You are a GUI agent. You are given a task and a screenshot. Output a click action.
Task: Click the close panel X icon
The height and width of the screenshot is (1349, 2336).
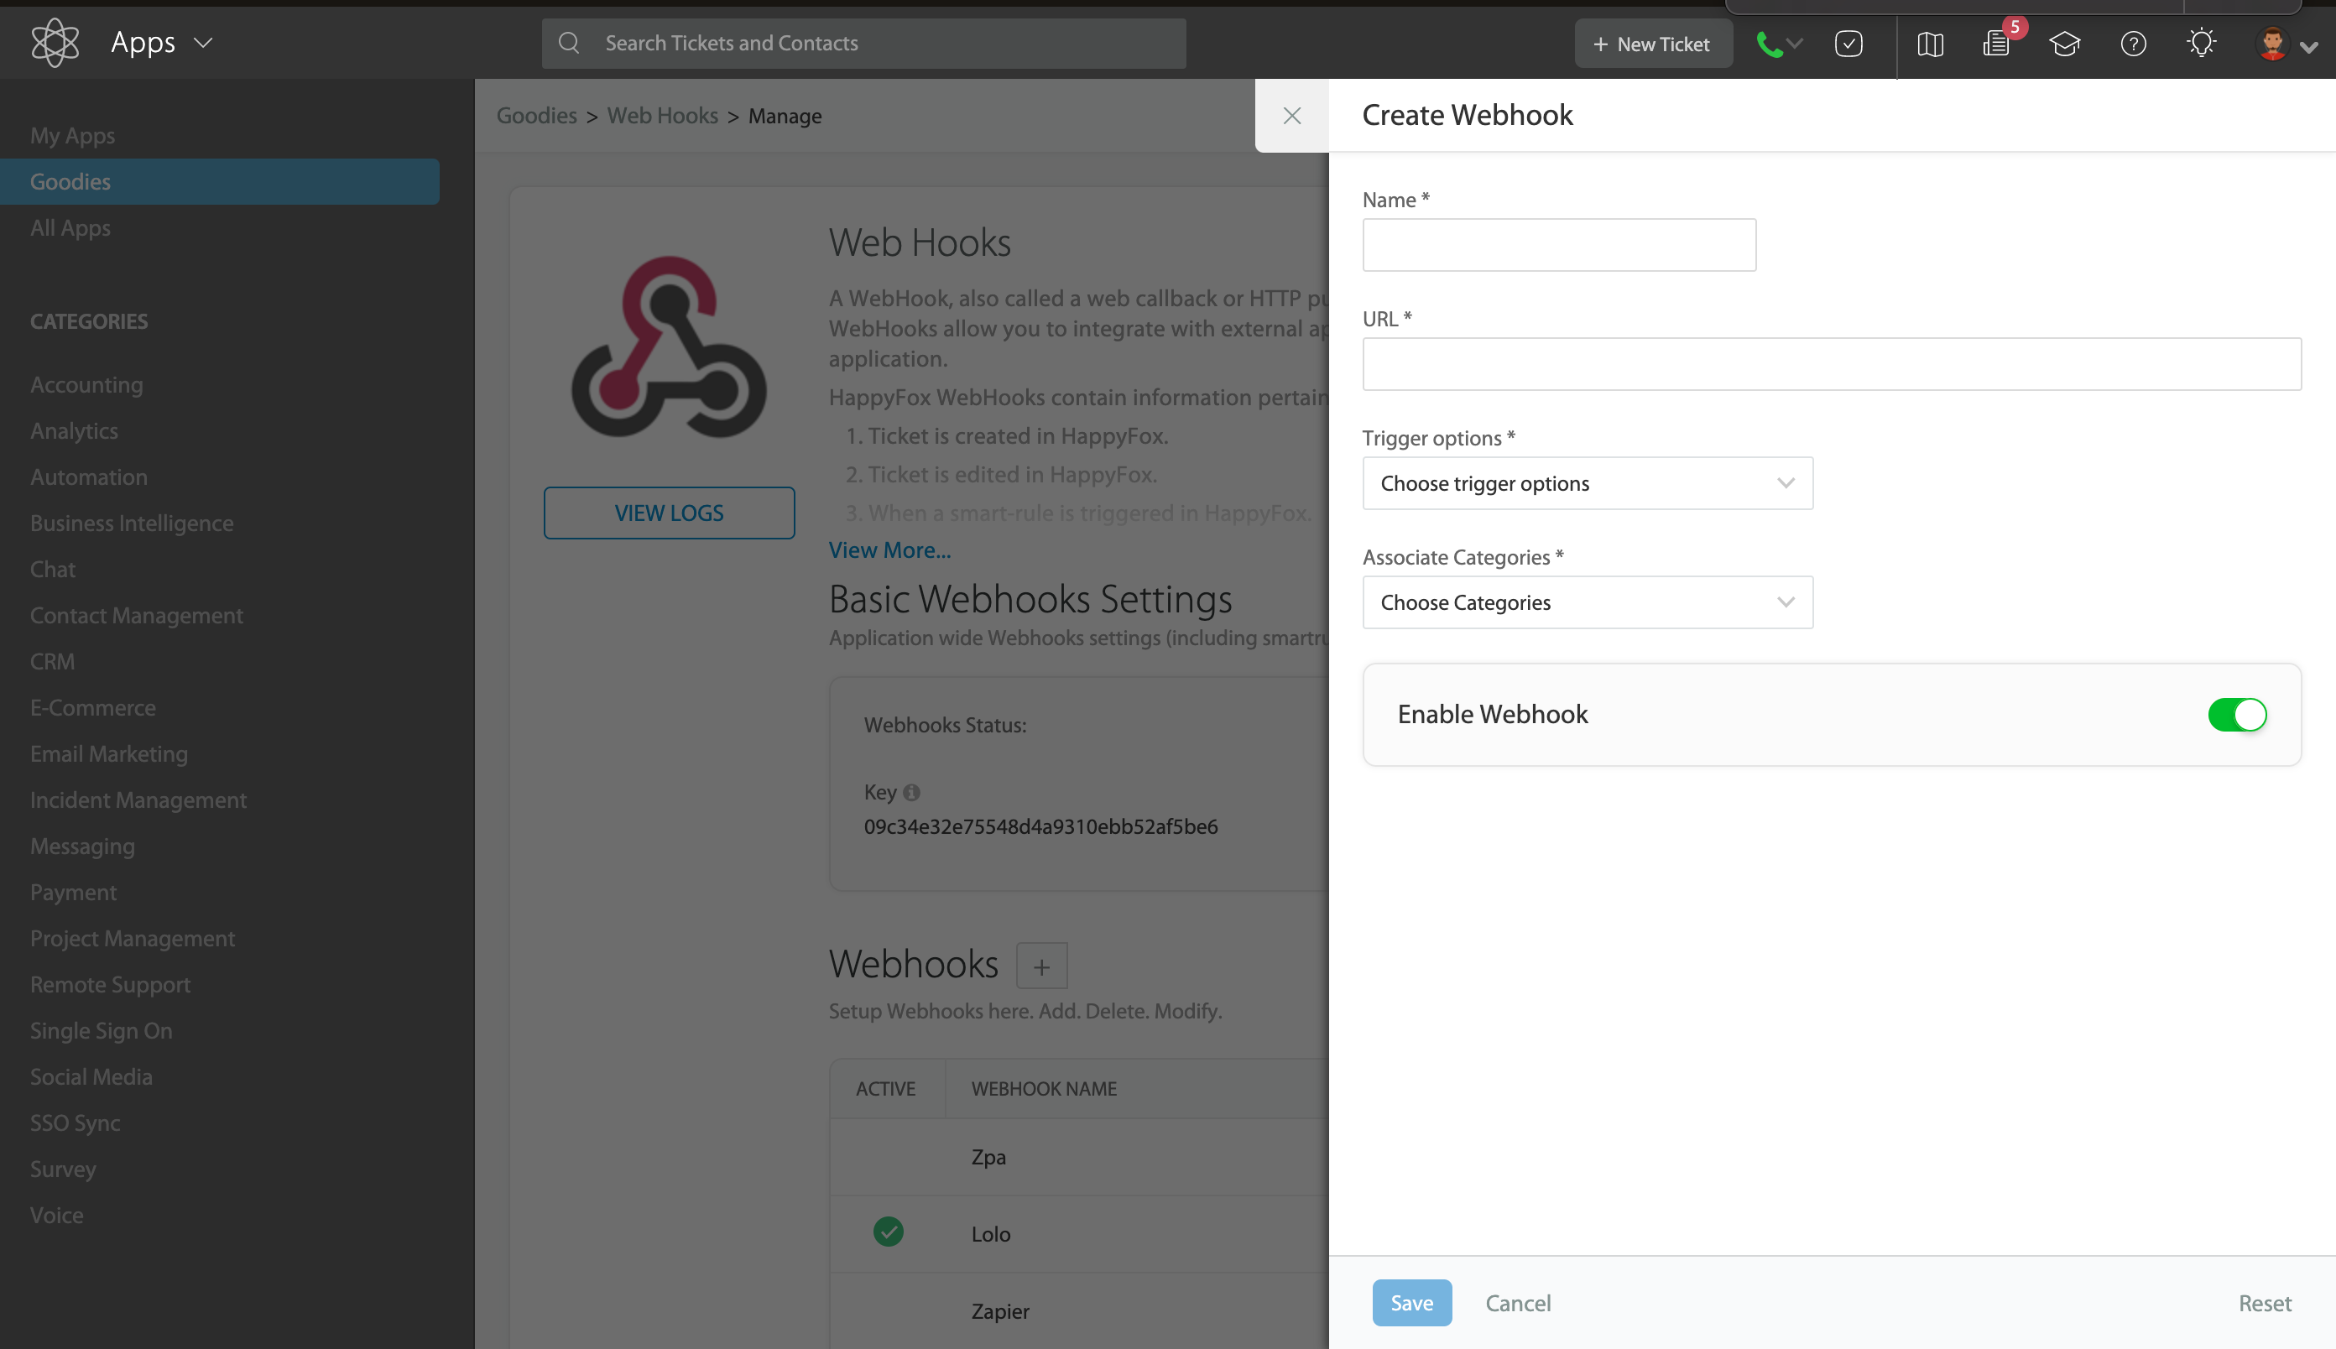[x=1292, y=114]
